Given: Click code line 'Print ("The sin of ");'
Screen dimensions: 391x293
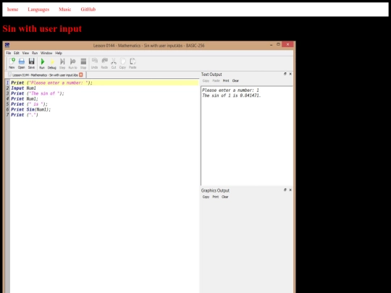Looking at the screenshot, I should click(38, 93).
